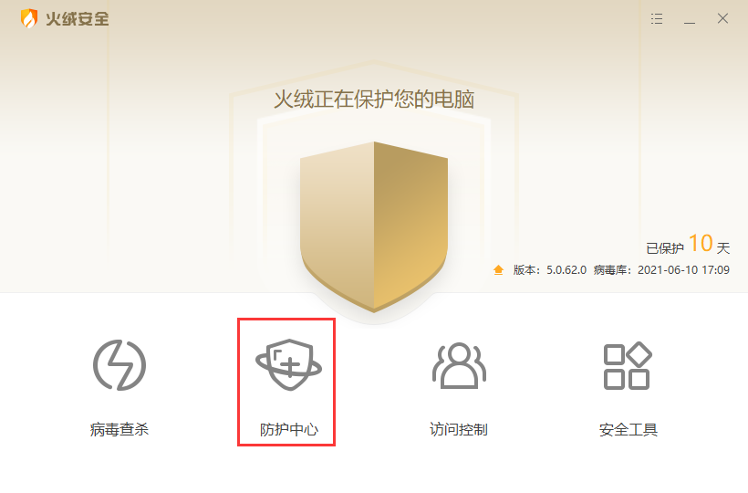This screenshot has height=493, width=748.
Task: Open access control people icon
Action: 459,365
